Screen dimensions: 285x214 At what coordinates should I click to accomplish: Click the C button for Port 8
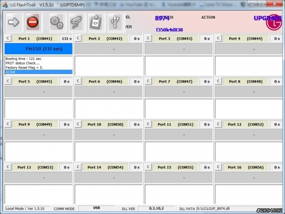[x=218, y=81]
